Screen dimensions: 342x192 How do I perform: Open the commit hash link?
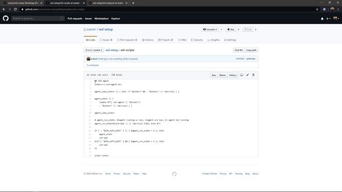240,59
